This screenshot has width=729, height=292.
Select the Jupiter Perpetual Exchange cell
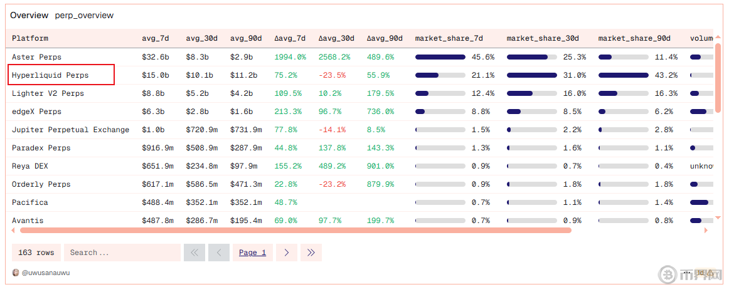(x=71, y=130)
